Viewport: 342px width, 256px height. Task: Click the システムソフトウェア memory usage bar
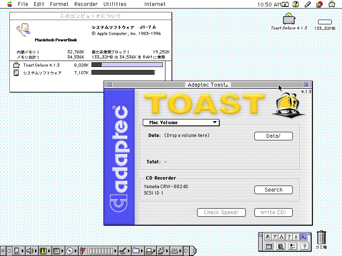coord(123,72)
